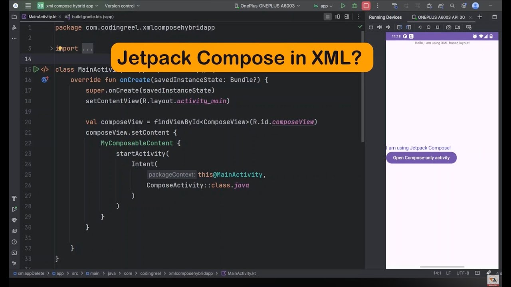Open the Problems icon in left sidebar
Screen dimensions: 511x287
[14, 242]
